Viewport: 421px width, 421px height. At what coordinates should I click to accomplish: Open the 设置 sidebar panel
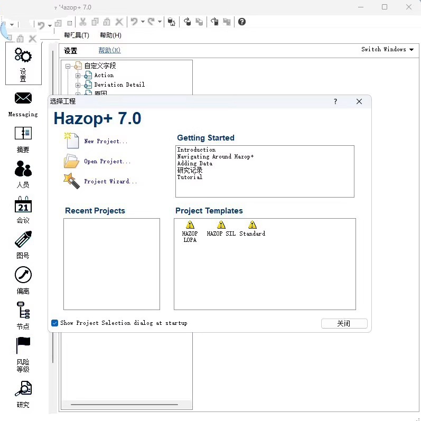[x=23, y=64]
